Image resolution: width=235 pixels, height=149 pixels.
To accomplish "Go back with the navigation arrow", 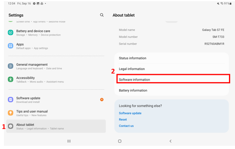I will click(x=170, y=141).
